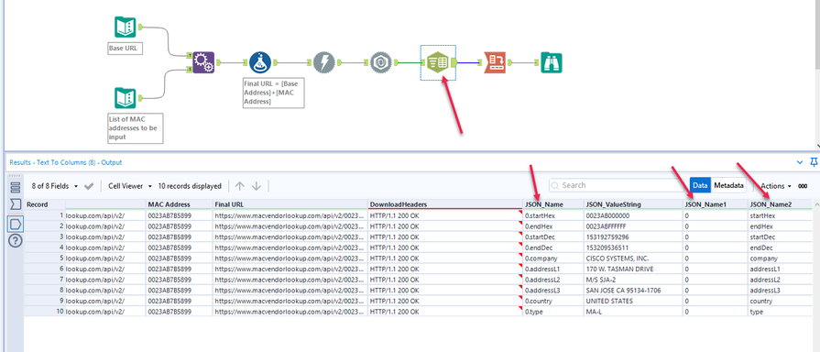820x352 pixels.
Task: Click the JSON_Name column header
Action: pyautogui.click(x=553, y=204)
